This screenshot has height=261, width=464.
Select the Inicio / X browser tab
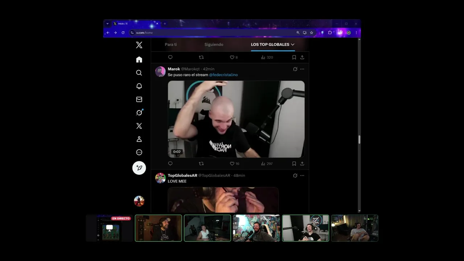[136, 24]
